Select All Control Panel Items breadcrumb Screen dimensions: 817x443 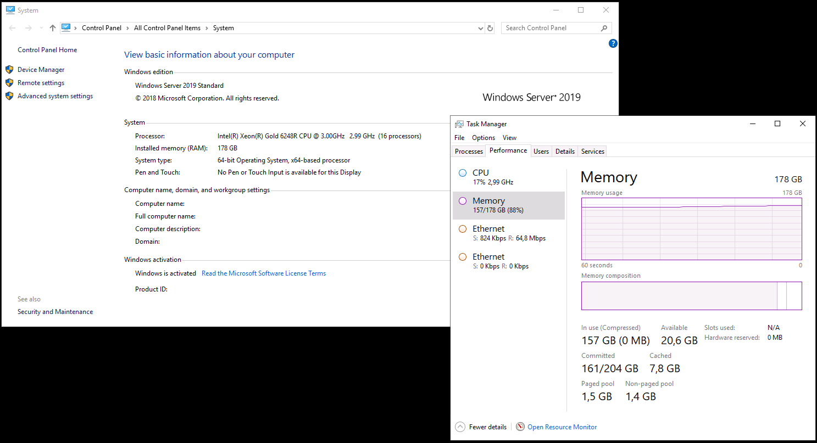[x=167, y=28]
